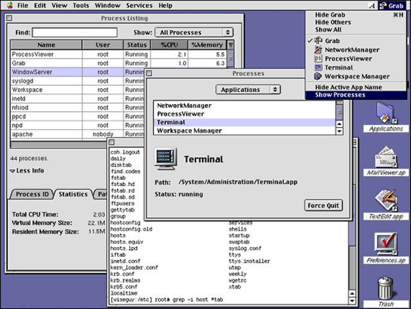Screen dimensions: 411x309
Task: Click the Processes list scroll down arrow
Action: (339, 131)
